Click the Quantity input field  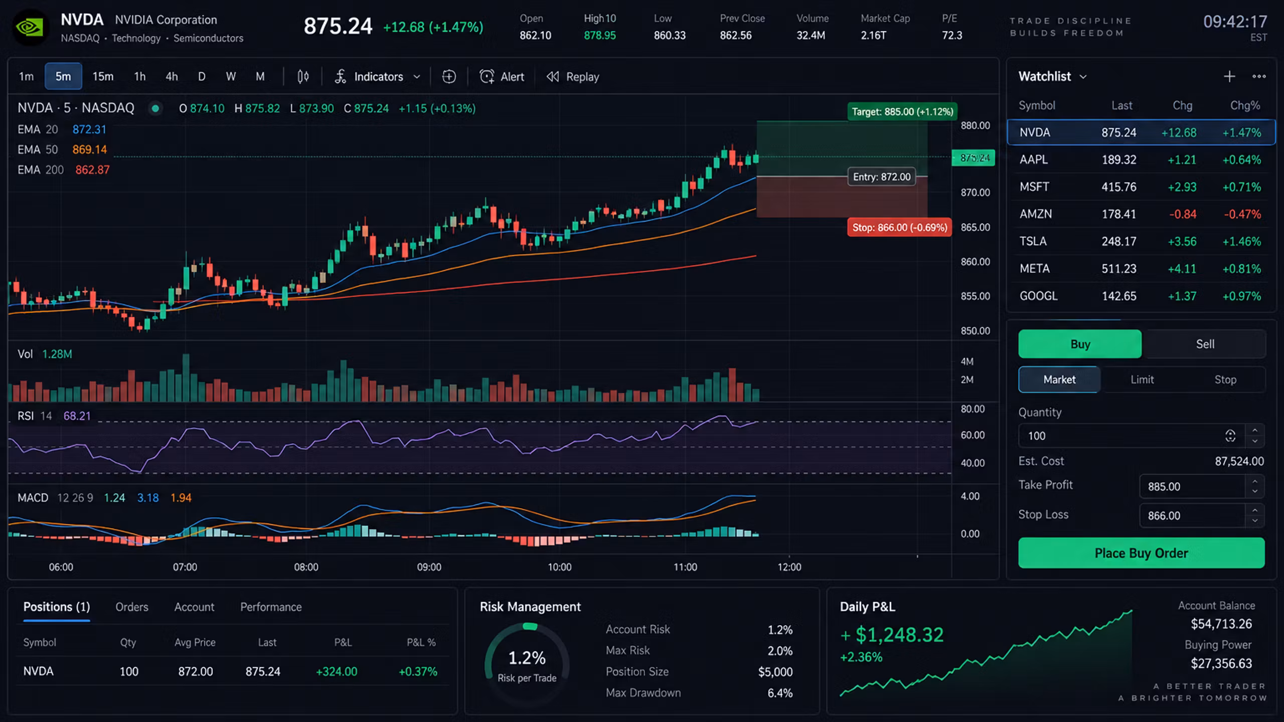click(1131, 436)
